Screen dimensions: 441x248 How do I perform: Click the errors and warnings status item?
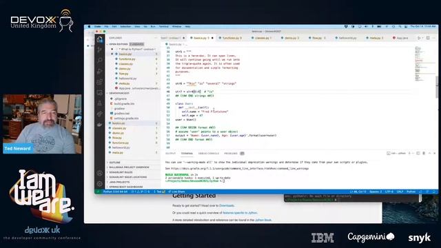point(141,192)
